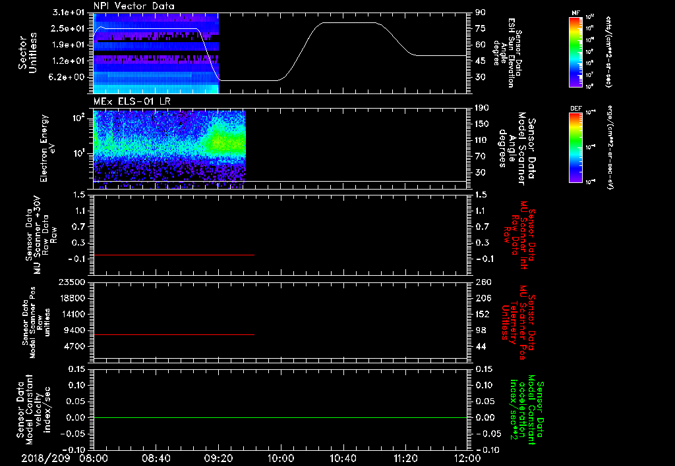
Task: Click the '08:00' time tick label
Action: pos(94,458)
